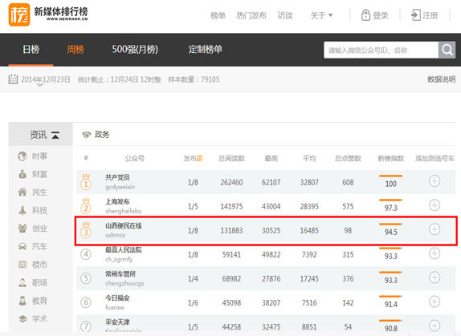Viewport: 461px width, 336px height.
Task: Click the 新榜指数 bar showing 94.5
Action: pos(391,225)
